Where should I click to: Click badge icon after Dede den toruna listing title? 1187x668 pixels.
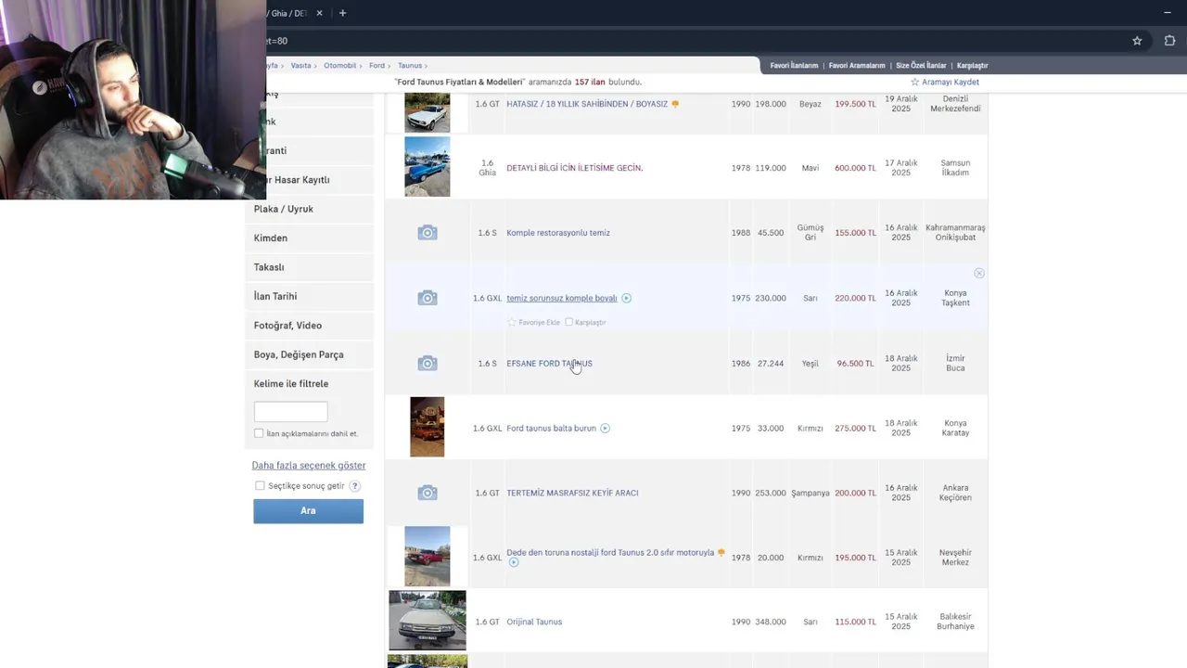tap(721, 553)
